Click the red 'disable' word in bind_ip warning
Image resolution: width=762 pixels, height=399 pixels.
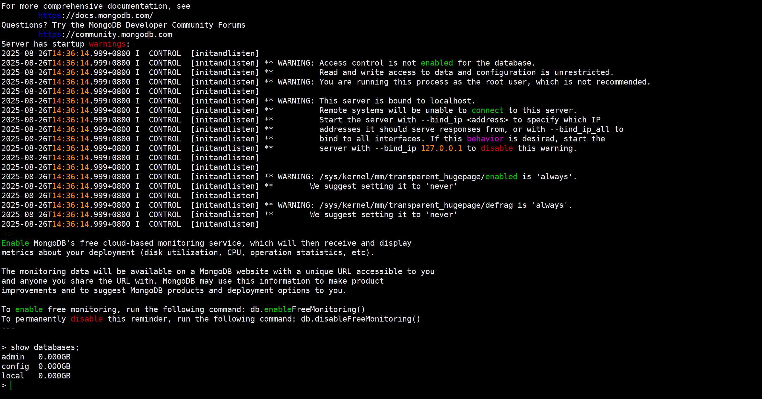[497, 148]
